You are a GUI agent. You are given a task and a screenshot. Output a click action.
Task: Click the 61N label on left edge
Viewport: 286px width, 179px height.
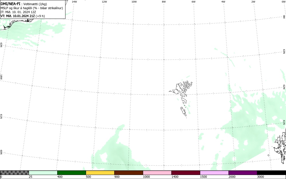[x=1, y=117]
